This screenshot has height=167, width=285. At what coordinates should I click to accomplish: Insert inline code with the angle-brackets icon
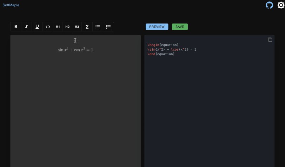48,27
